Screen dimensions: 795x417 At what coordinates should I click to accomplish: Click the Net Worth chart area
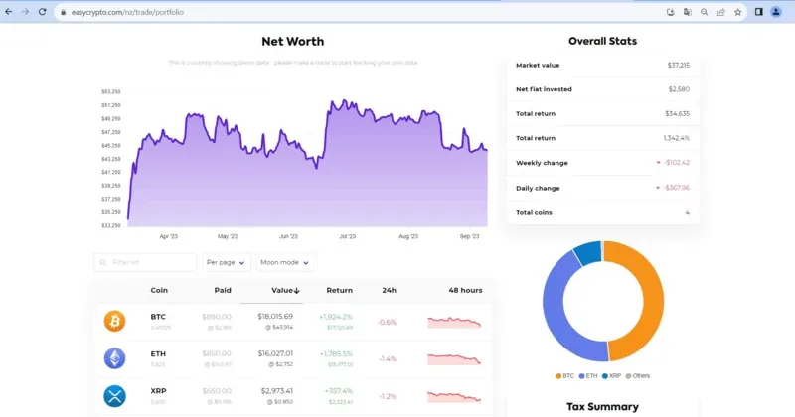(307, 163)
